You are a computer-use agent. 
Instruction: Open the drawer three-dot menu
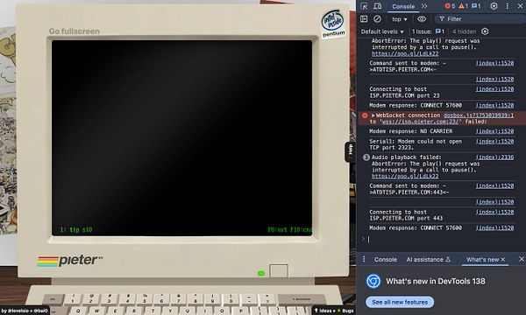pyautogui.click(x=364, y=259)
